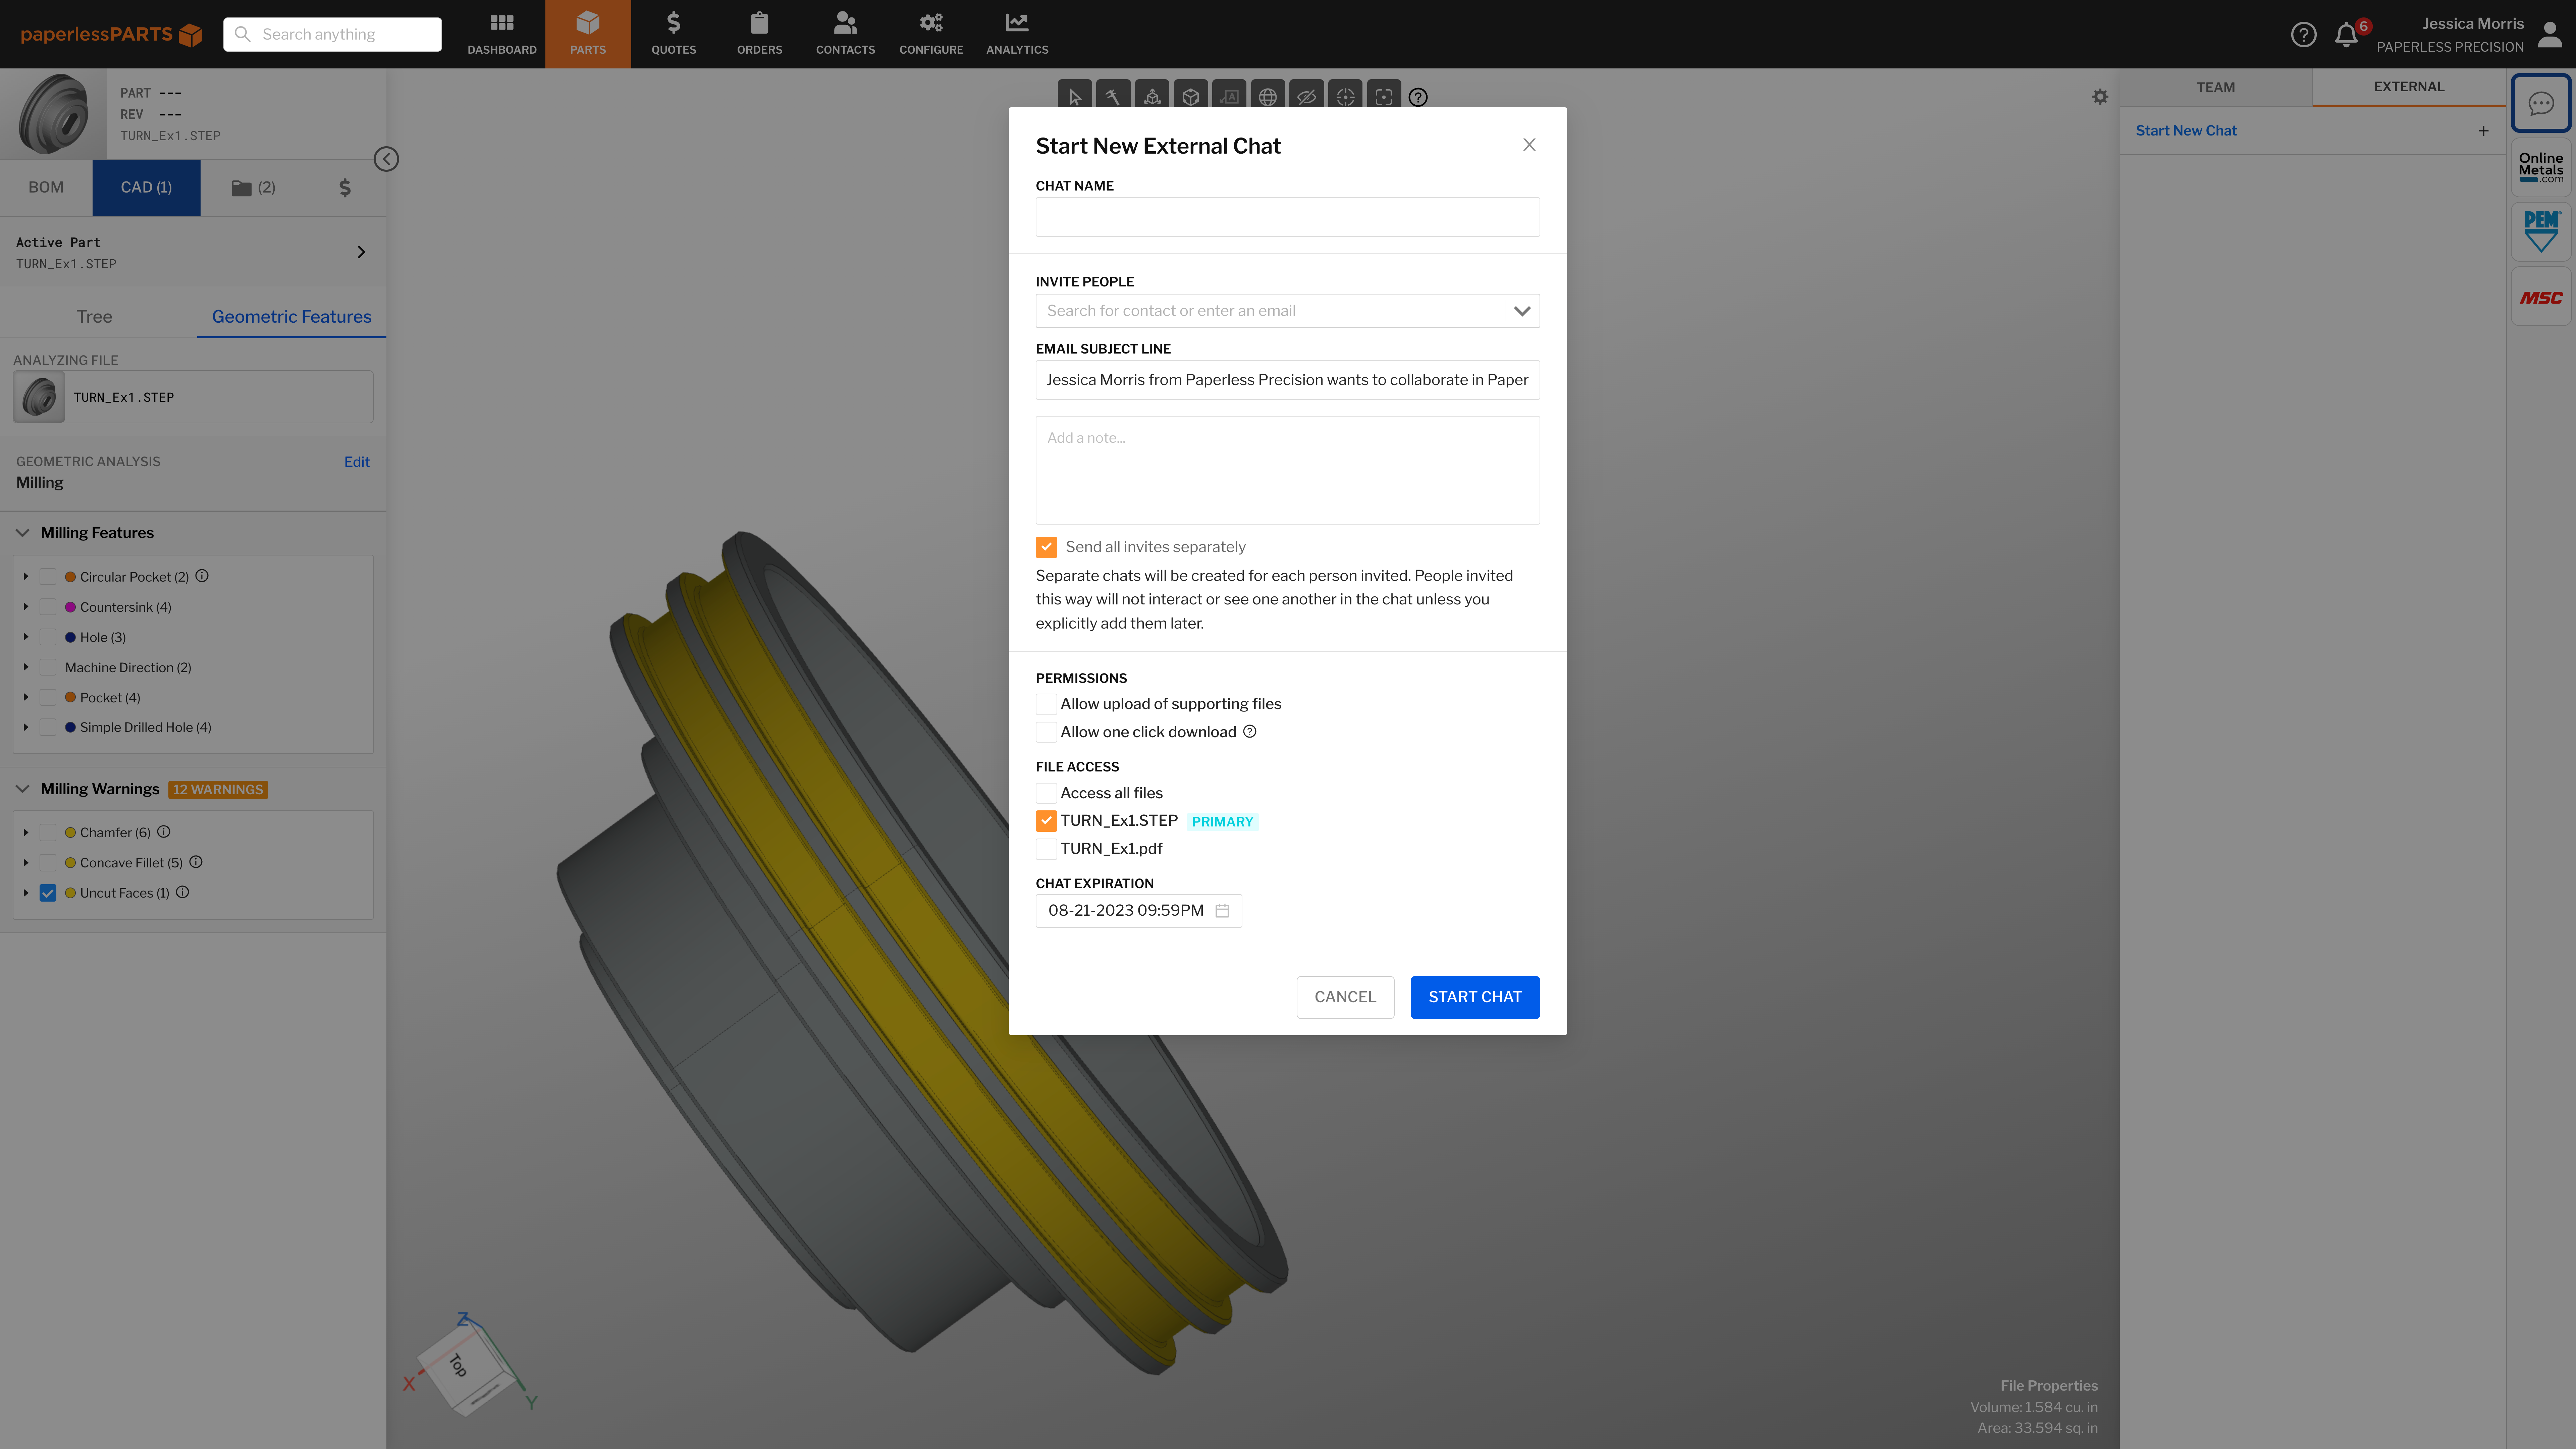
Task: Check Access all files
Action: [1046, 793]
